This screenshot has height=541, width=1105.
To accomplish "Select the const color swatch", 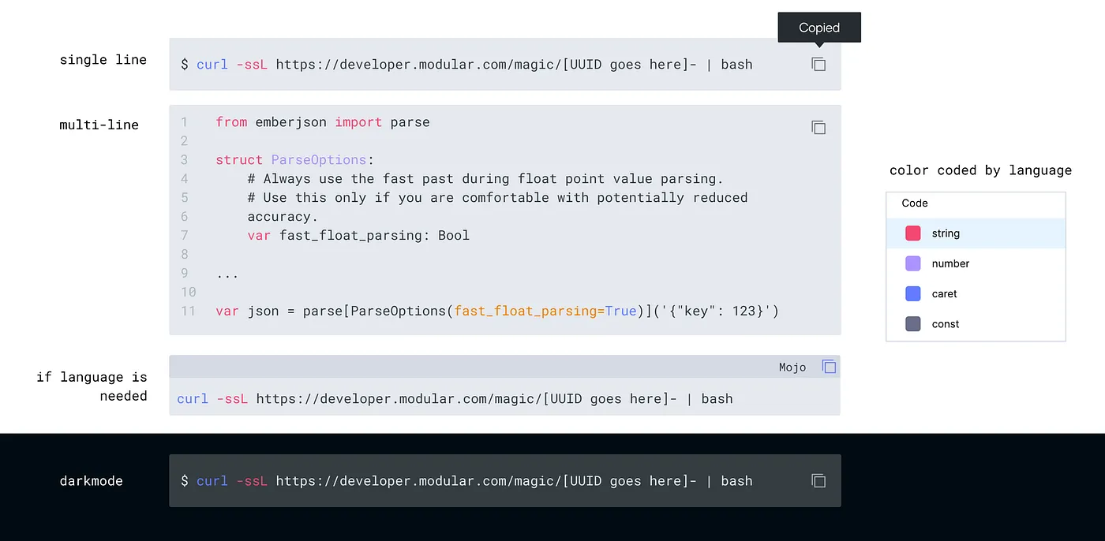I will [x=913, y=323].
